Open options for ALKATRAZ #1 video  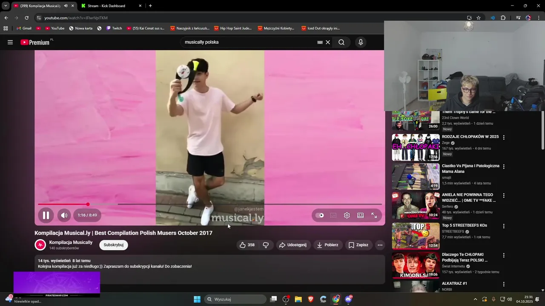pyautogui.click(x=504, y=284)
